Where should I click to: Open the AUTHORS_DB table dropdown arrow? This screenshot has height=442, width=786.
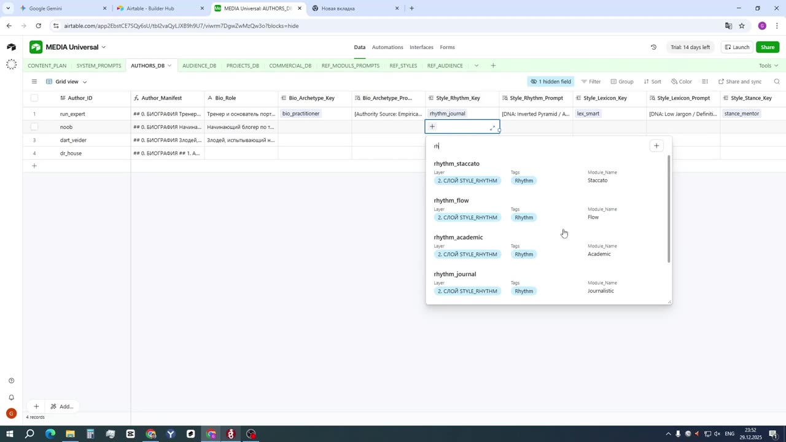(x=169, y=66)
